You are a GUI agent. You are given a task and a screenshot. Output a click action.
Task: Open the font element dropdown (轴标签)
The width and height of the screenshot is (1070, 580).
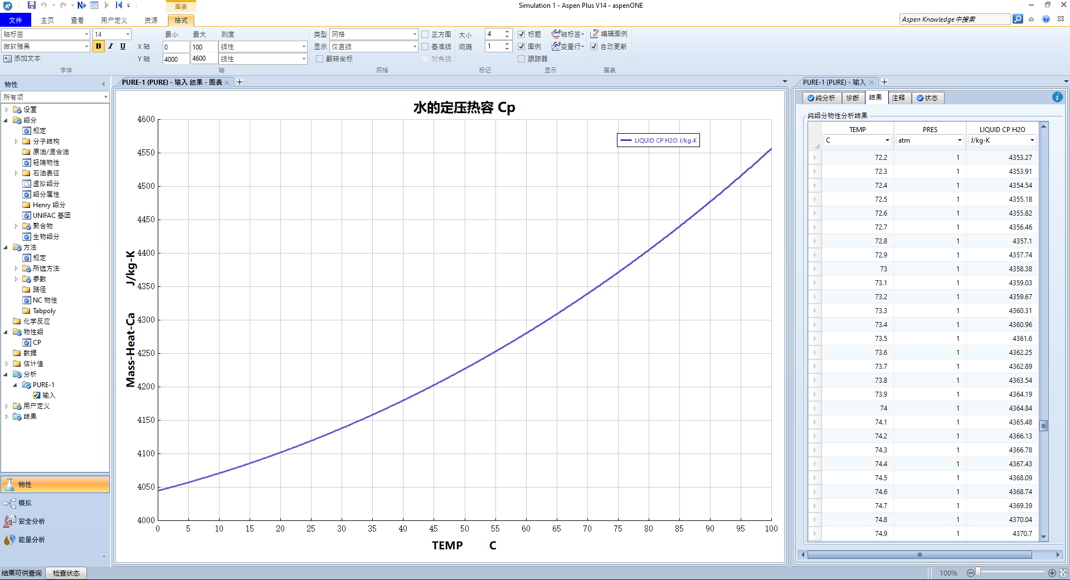86,34
